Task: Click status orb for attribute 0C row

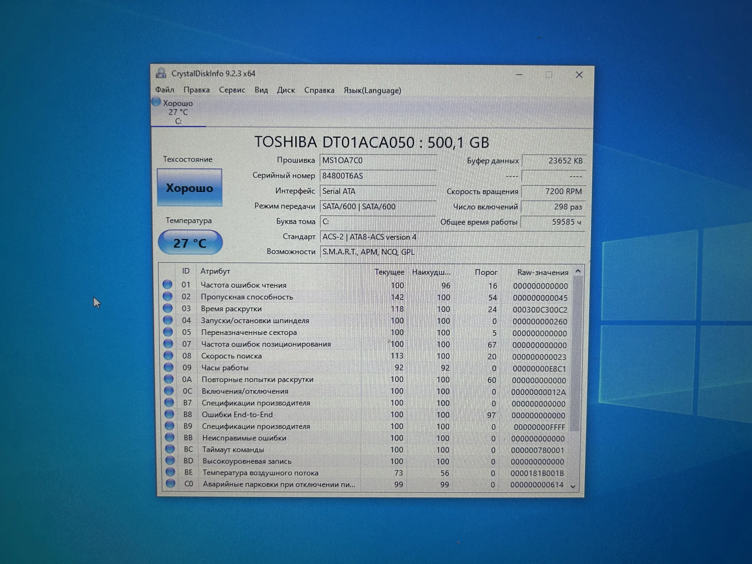Action: click(x=169, y=390)
